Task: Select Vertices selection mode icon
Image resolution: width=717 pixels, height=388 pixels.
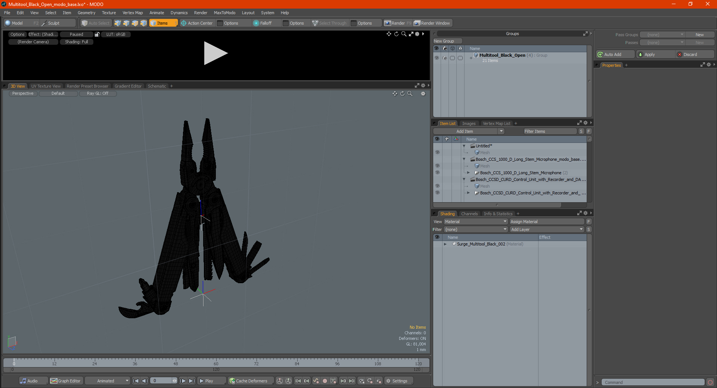Action: [x=118, y=23]
